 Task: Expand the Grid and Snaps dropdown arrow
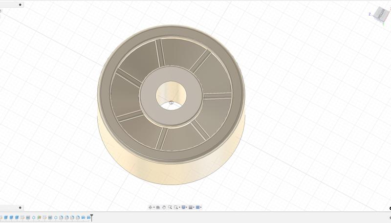194,207
